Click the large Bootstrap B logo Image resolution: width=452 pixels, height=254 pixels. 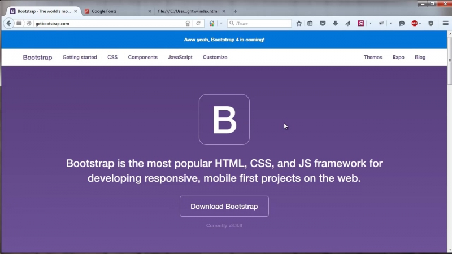pos(224,120)
